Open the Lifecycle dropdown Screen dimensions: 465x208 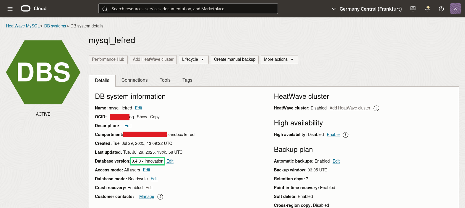click(194, 59)
